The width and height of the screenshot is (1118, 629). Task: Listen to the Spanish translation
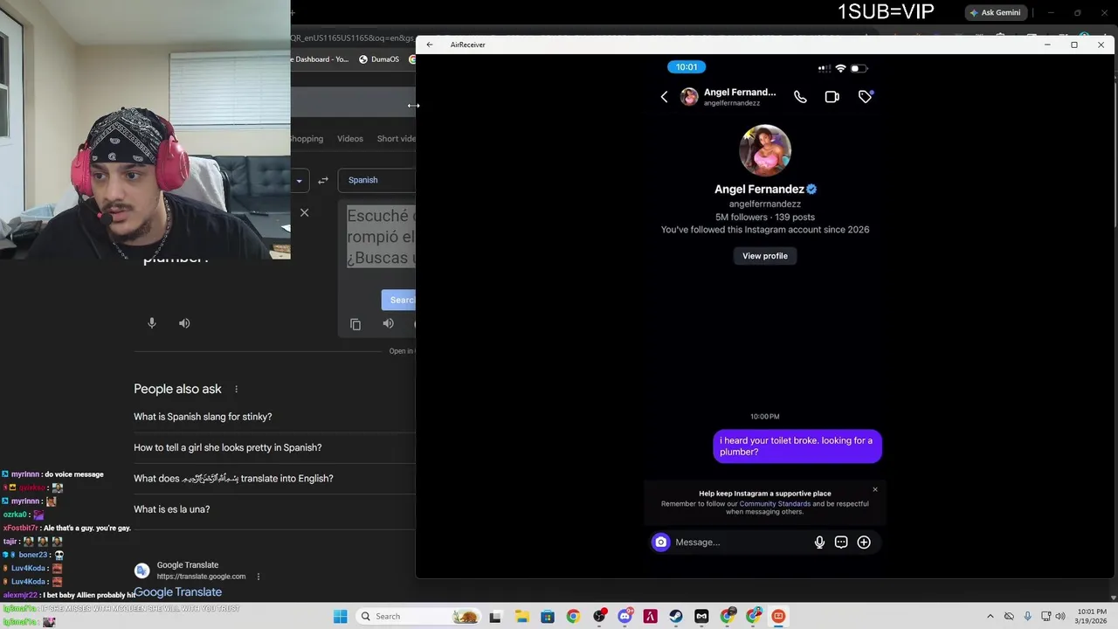coord(389,324)
